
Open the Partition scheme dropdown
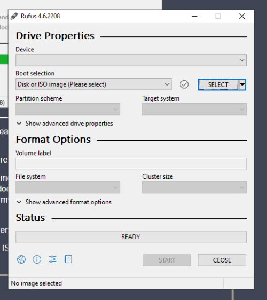68,109
